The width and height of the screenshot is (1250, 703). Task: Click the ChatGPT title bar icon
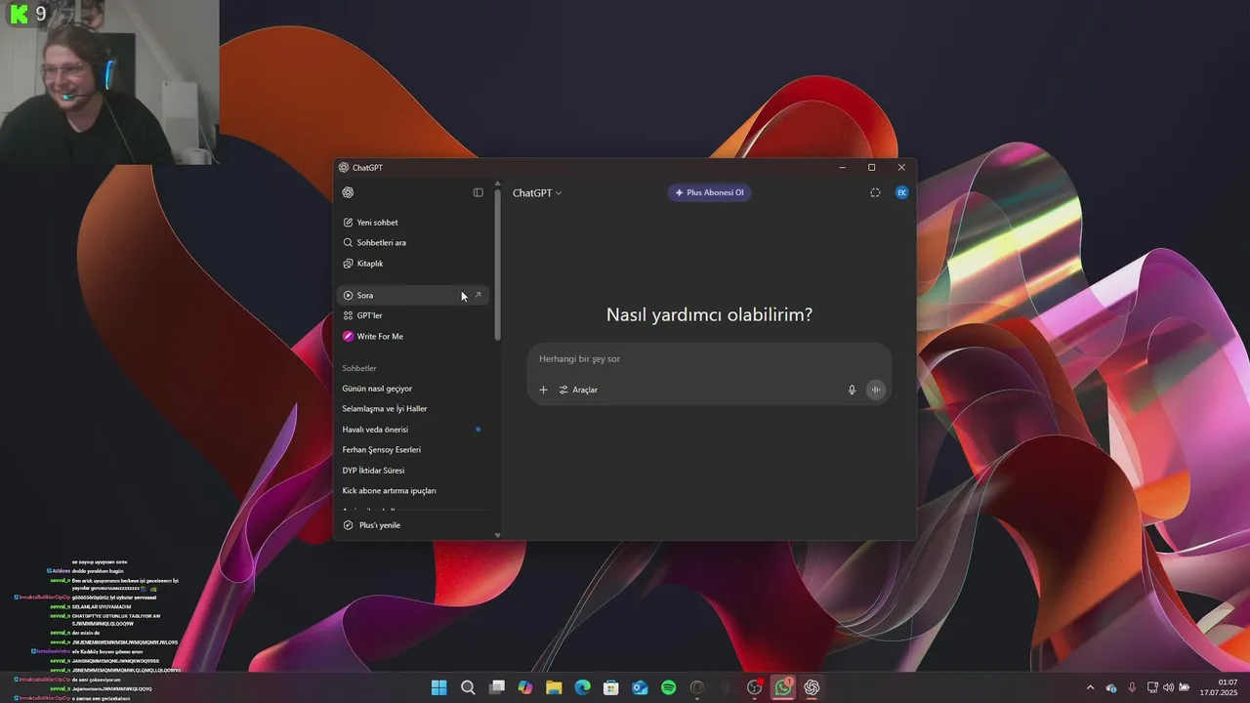pyautogui.click(x=344, y=168)
